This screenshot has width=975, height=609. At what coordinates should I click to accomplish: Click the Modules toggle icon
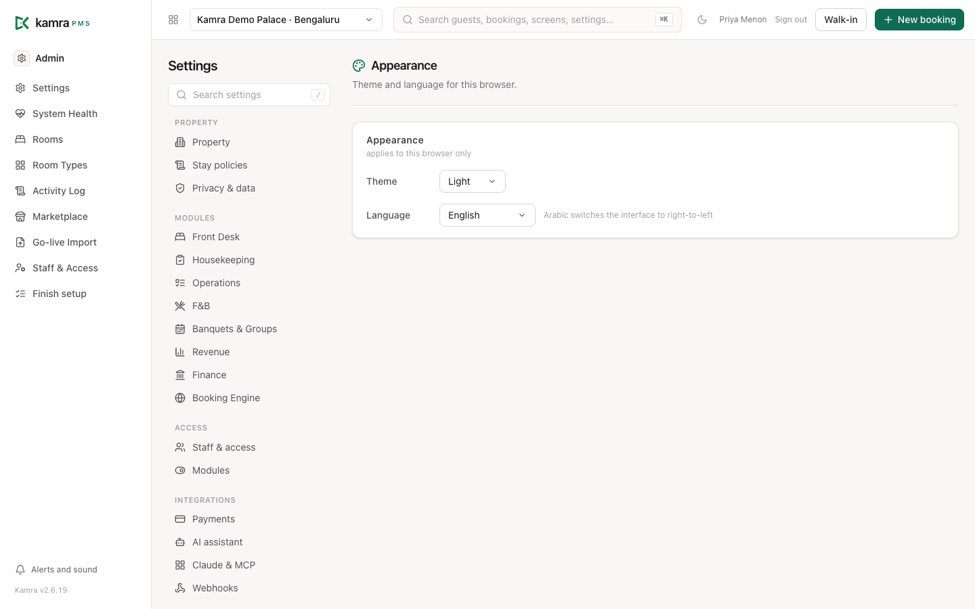coord(180,470)
